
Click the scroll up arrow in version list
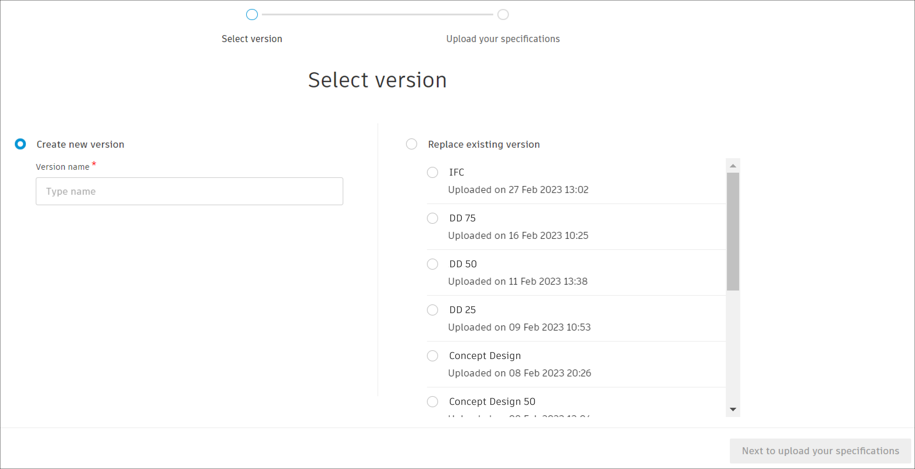click(x=733, y=166)
